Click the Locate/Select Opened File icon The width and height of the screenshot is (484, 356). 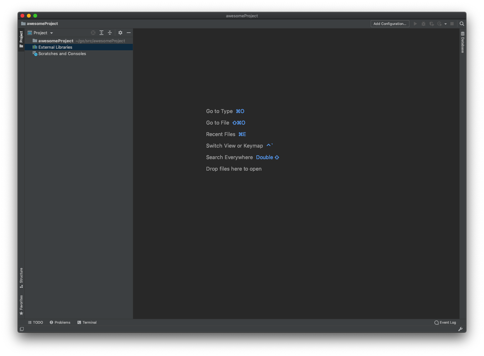93,33
